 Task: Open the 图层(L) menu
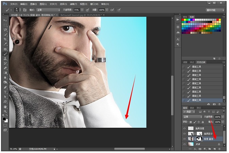(x=43, y=4)
